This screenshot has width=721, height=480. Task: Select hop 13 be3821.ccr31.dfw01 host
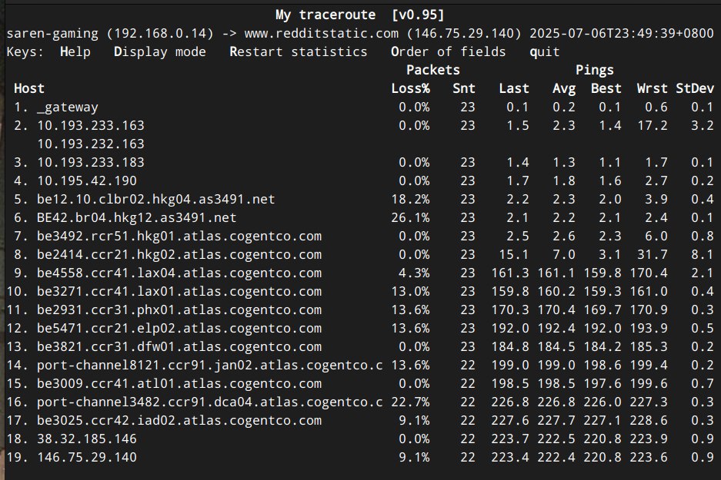tap(179, 347)
